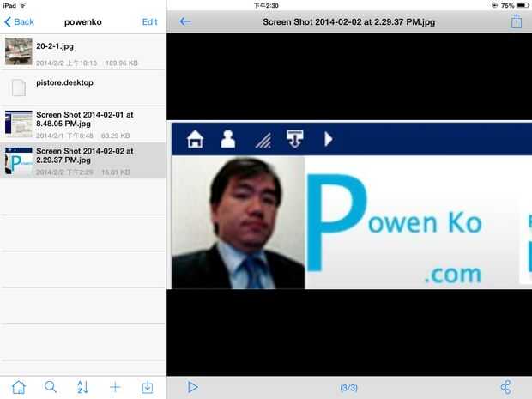Click the download/import icon in the bottom toolbar
Viewport: 532px width, 399px height.
[x=148, y=387]
